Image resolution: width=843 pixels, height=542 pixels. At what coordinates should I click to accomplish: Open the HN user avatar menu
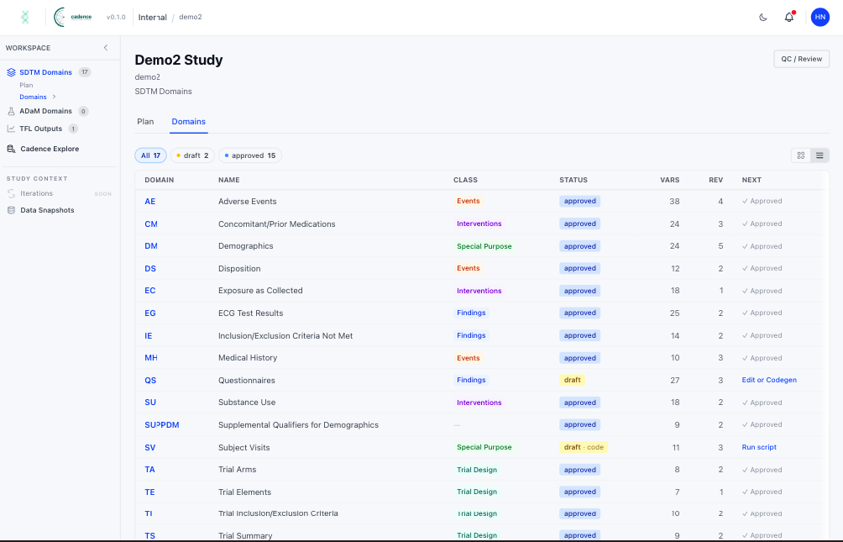pos(819,17)
